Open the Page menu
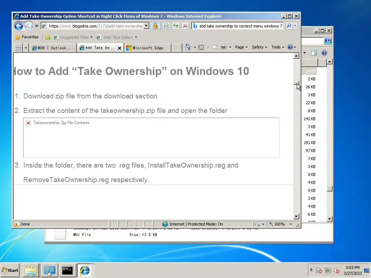This screenshot has height=278, width=371. [241, 47]
